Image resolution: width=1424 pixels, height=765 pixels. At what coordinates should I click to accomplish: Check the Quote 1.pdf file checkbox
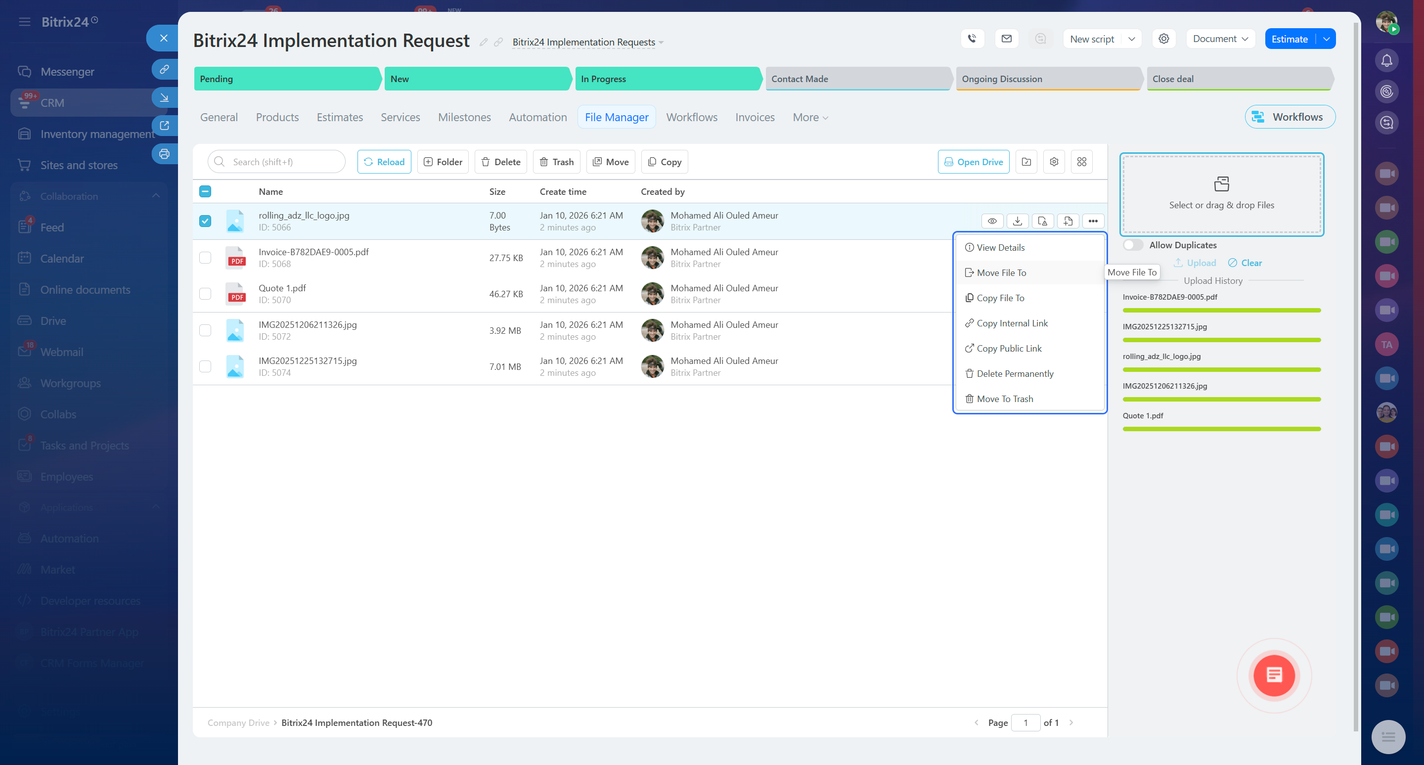pyautogui.click(x=205, y=294)
